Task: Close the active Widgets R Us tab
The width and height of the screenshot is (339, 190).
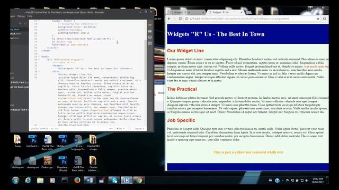Action: [x=242, y=13]
